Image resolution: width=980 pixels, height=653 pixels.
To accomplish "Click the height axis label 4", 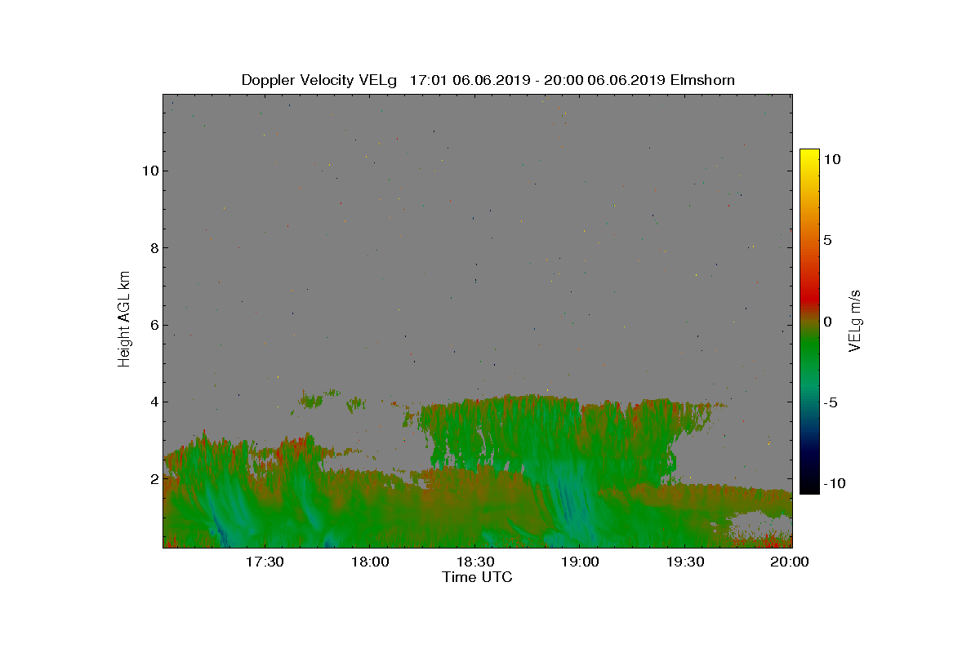I will [154, 402].
